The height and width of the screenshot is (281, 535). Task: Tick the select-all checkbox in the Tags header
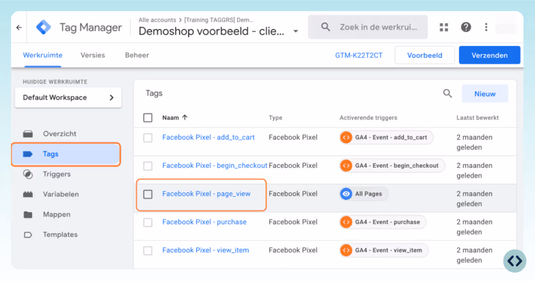tap(148, 118)
